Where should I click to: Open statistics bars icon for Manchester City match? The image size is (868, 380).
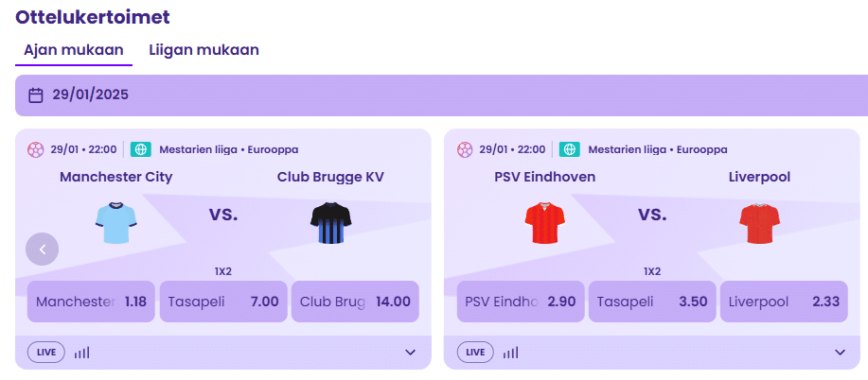coord(81,353)
